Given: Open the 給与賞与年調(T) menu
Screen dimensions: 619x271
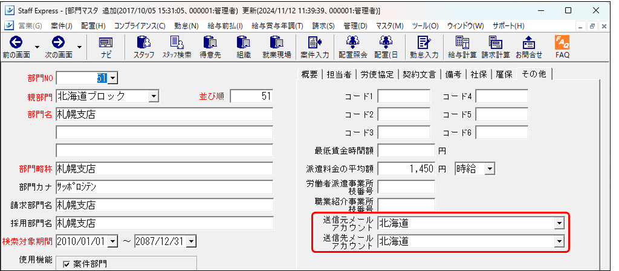Looking at the screenshot, I should pos(277,26).
